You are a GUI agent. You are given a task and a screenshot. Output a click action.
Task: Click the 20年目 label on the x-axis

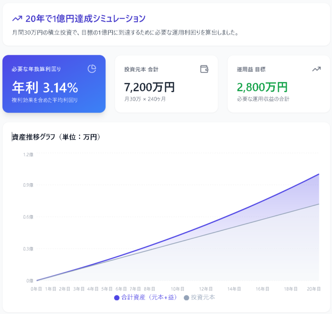pos(313,289)
